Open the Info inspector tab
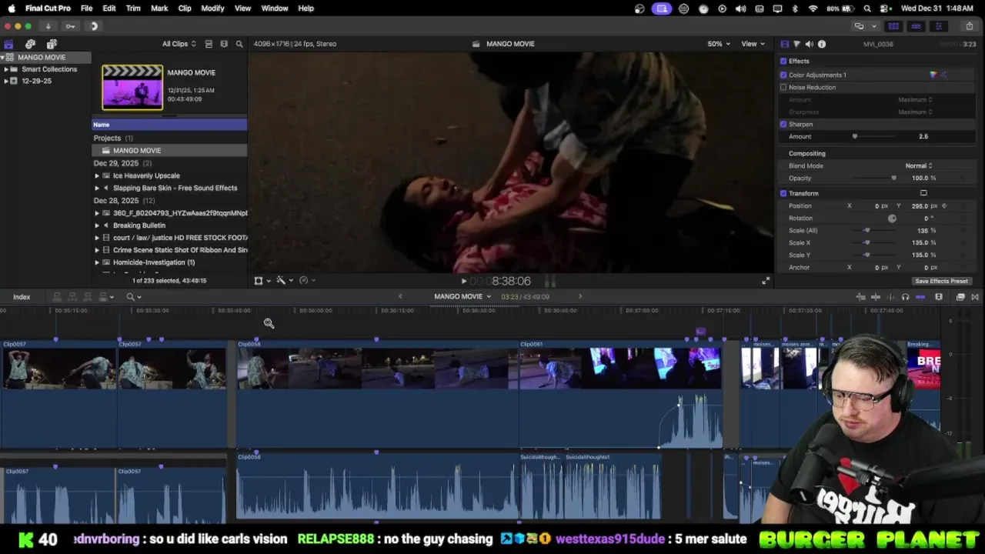 [x=822, y=44]
